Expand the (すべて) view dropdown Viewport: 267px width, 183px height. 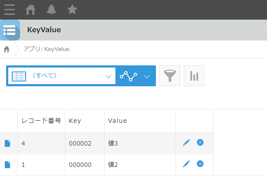pos(108,76)
